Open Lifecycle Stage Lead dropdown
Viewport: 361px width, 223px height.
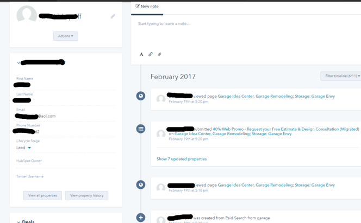[x=23, y=148]
